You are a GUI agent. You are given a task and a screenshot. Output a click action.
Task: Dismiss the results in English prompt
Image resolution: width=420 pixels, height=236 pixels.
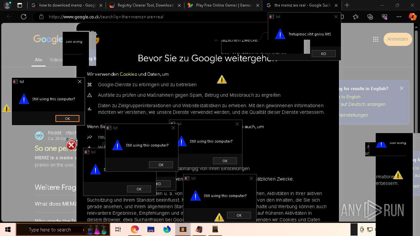coord(402,88)
